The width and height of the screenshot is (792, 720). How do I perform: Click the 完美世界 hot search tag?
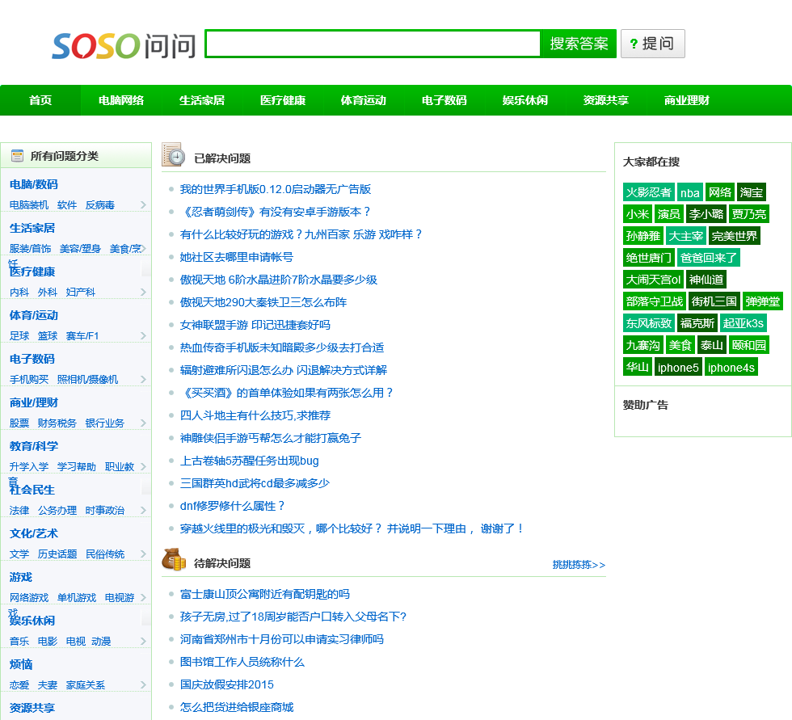[x=735, y=236]
